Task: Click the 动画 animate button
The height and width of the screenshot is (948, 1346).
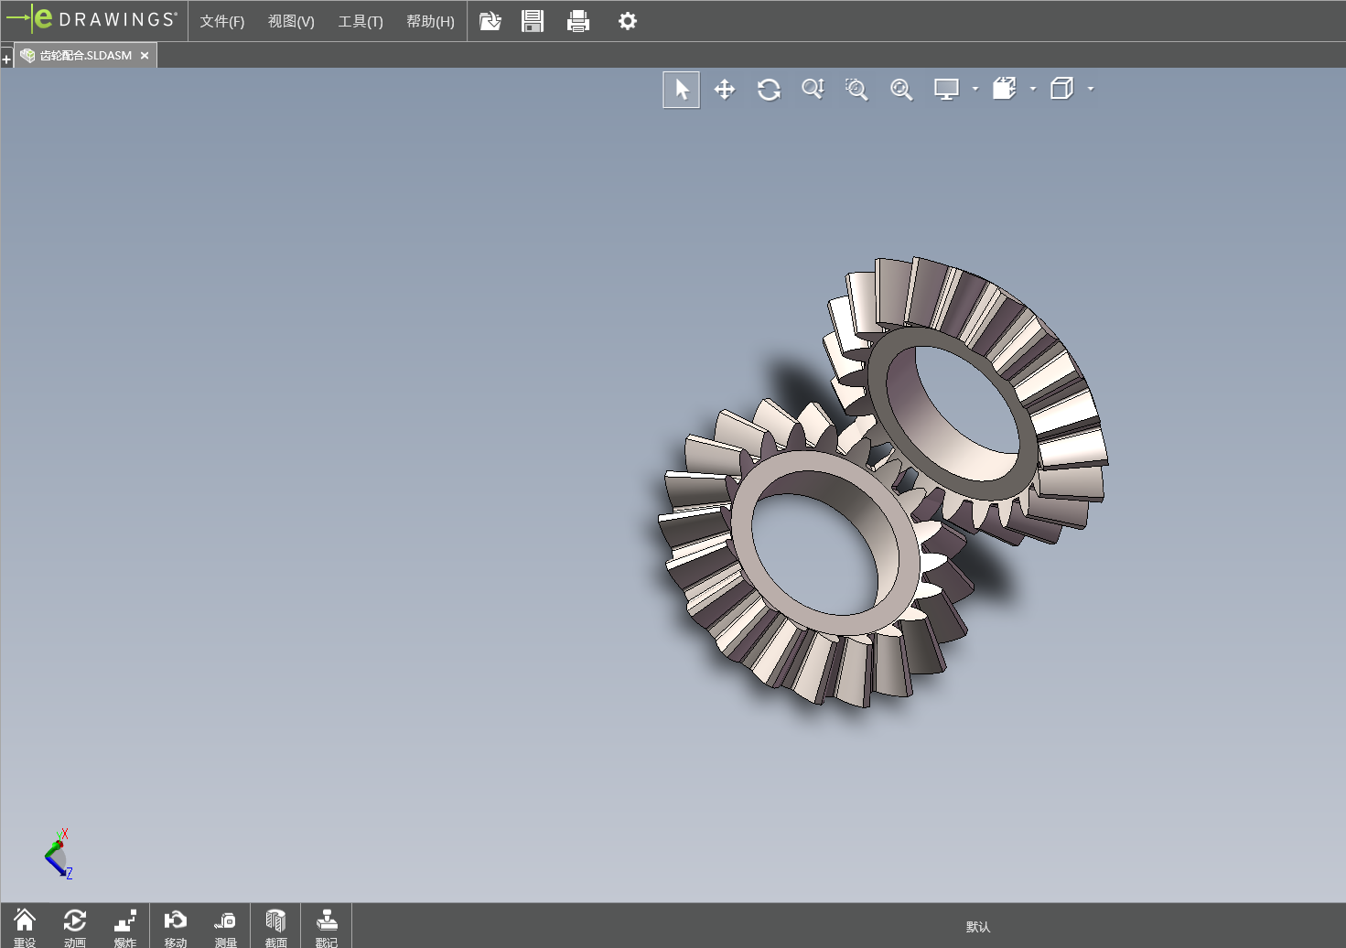Action: (x=75, y=927)
